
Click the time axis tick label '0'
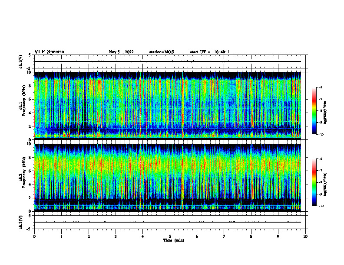point(34,236)
